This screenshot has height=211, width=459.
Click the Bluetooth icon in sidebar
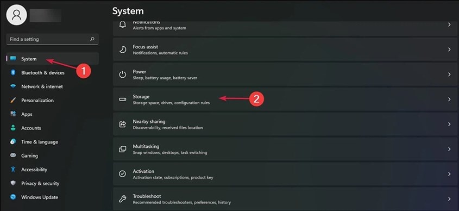pyautogui.click(x=13, y=72)
